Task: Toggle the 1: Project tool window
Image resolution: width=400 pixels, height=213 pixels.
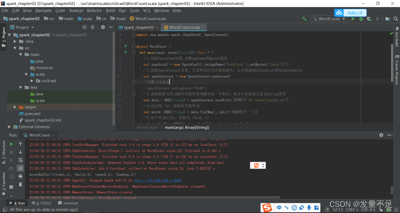Action: pyautogui.click(x=4, y=35)
